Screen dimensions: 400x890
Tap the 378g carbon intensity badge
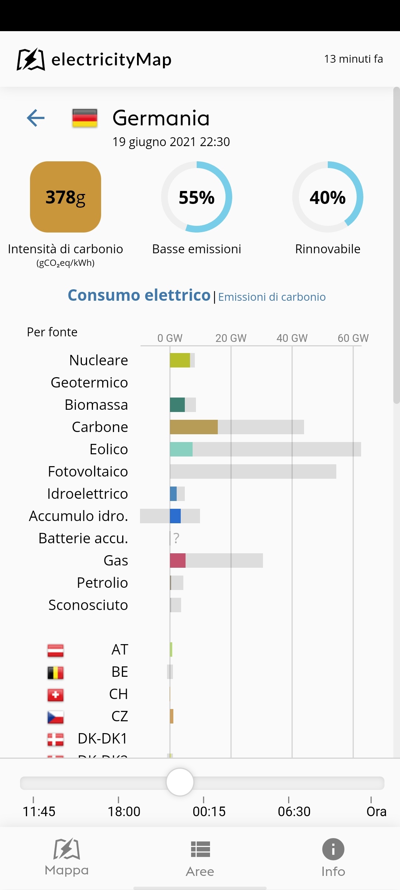[66, 197]
